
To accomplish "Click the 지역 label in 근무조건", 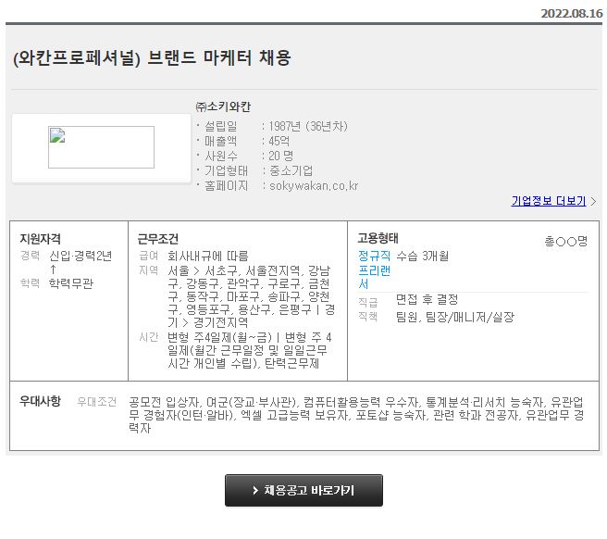I will pyautogui.click(x=149, y=270).
